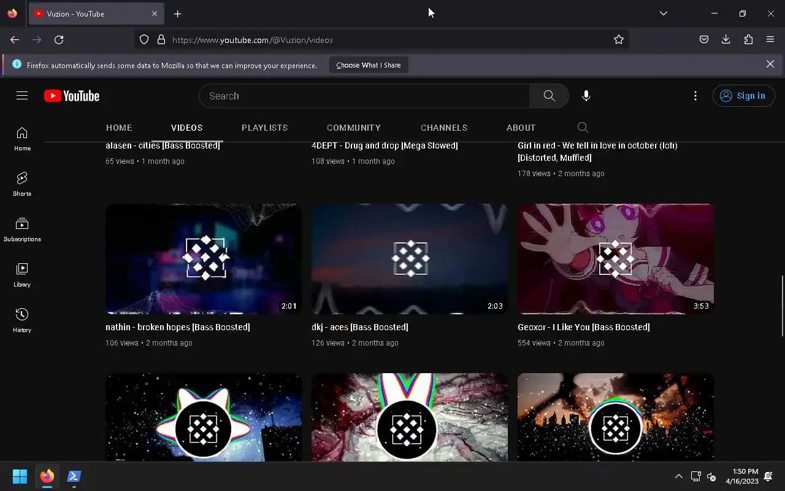Image resolution: width=785 pixels, height=491 pixels.
Task: Play dkj - aces video thumbnail
Action: (410, 259)
